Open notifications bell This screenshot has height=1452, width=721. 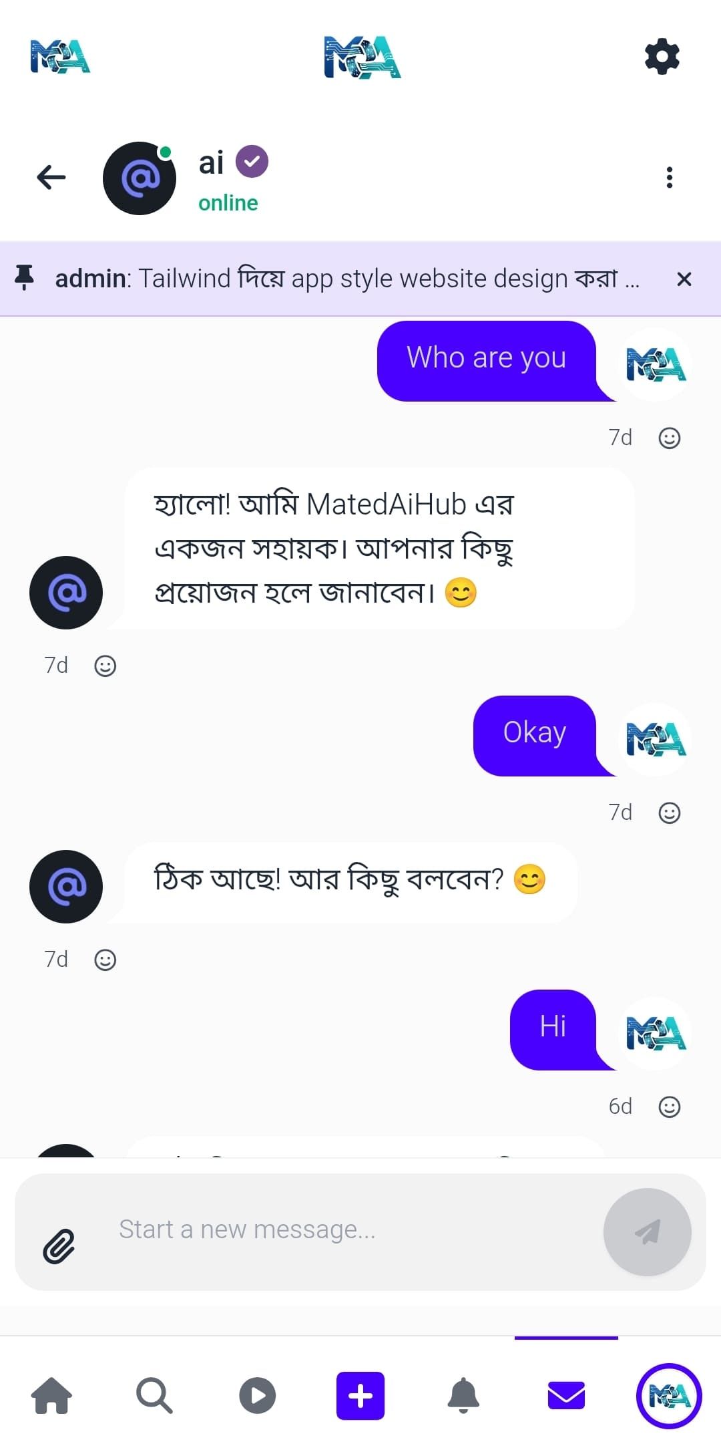click(463, 1397)
